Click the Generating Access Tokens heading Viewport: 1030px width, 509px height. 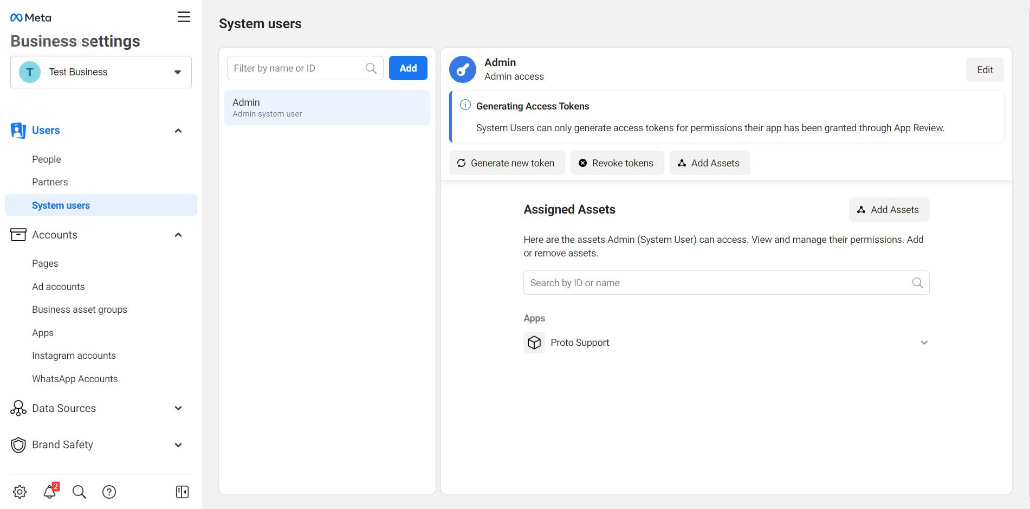coord(533,106)
